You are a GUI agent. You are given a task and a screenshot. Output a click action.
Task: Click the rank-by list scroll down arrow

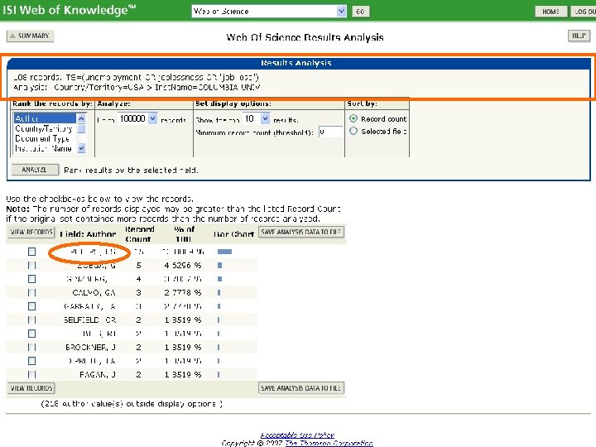click(81, 148)
